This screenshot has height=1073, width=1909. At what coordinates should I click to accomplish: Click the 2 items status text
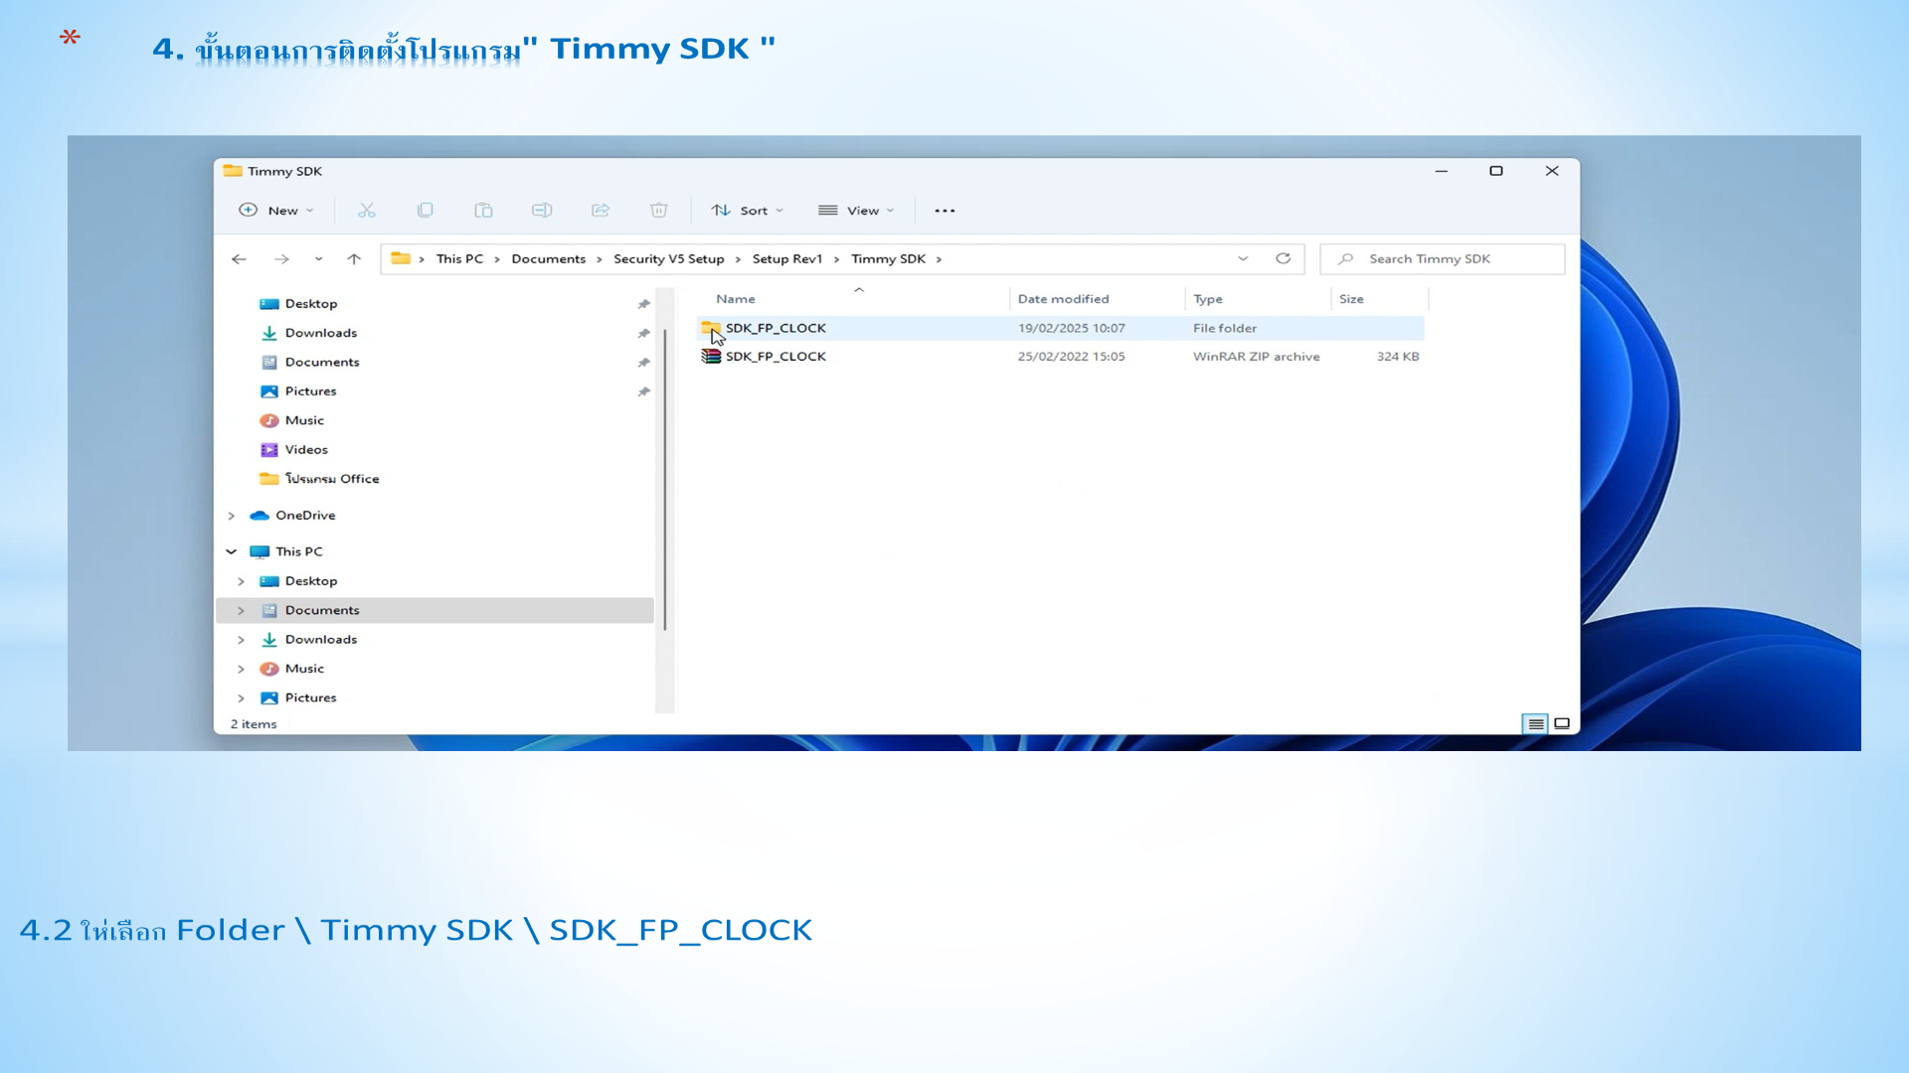254,724
